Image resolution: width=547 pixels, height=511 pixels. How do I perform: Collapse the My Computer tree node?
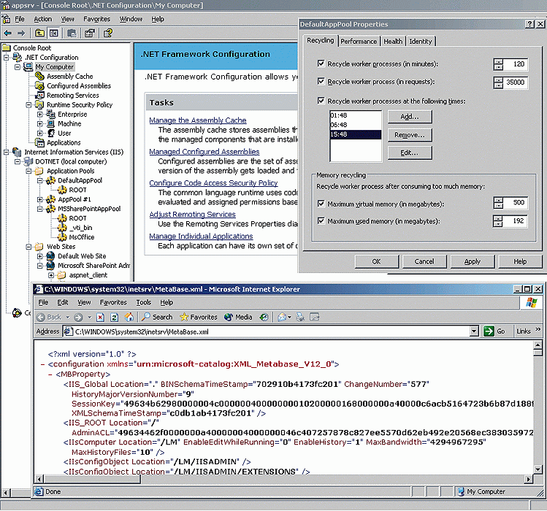[x=18, y=66]
